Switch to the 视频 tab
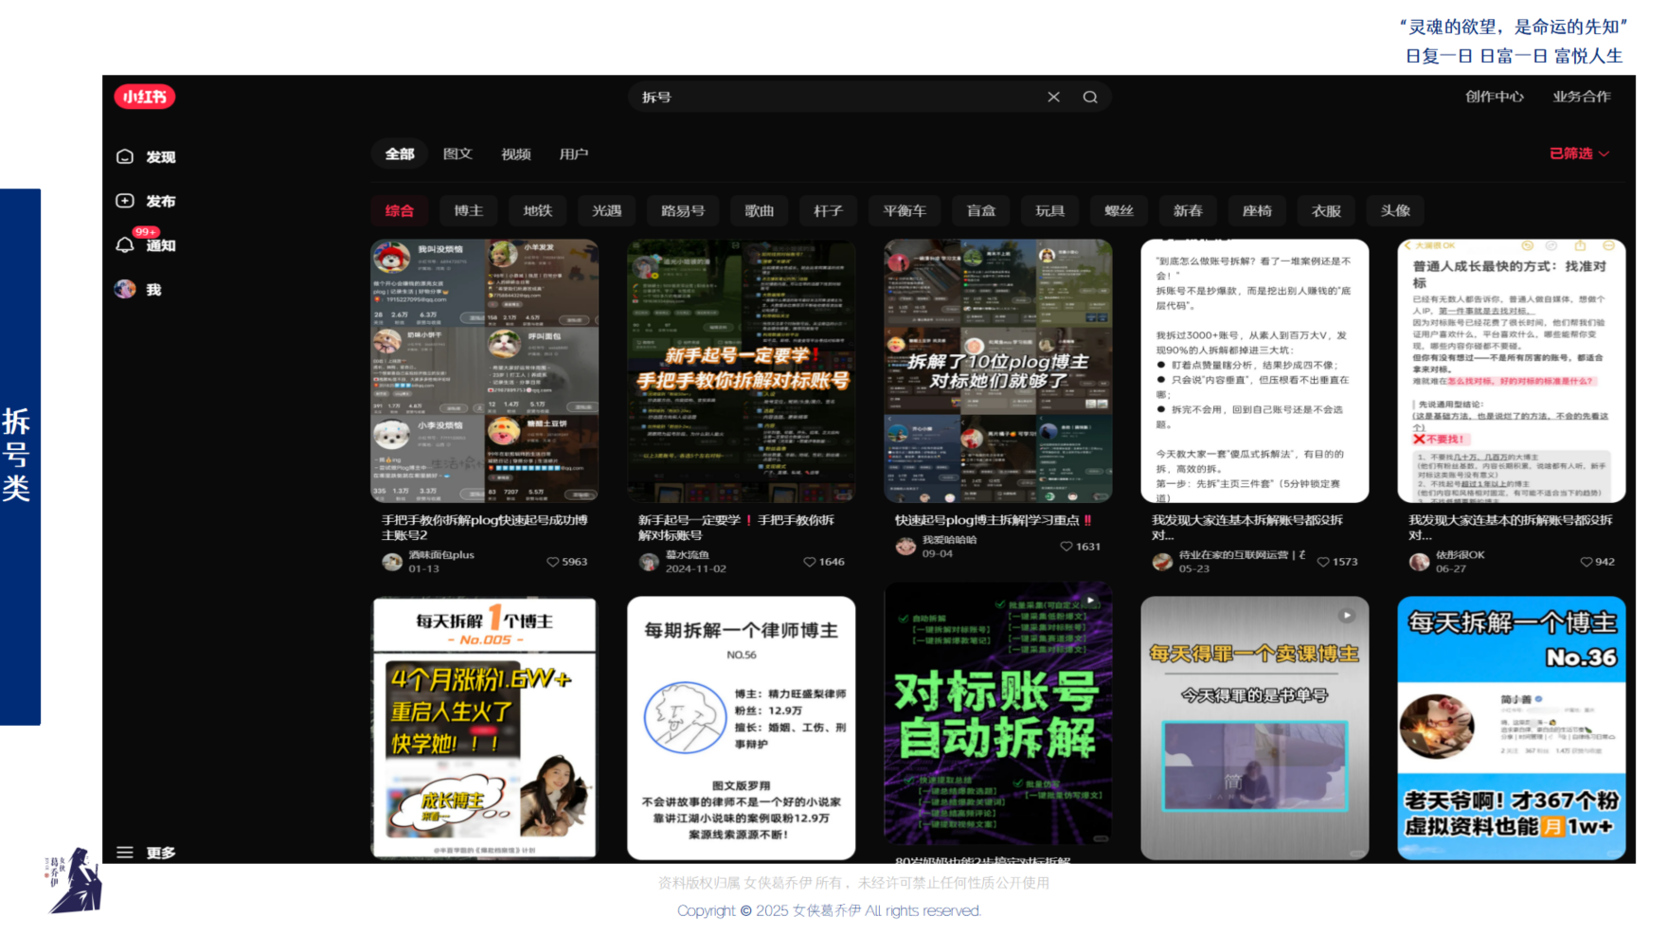Screen dimensions: 1667x935 tap(515, 153)
